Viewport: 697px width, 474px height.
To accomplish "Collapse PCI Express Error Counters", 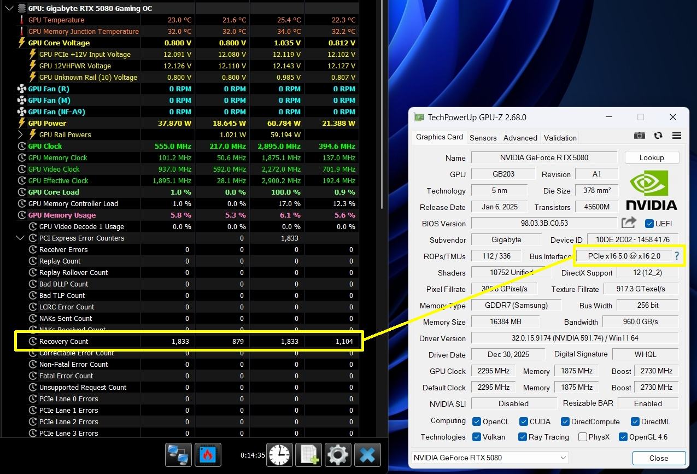I will pos(20,238).
